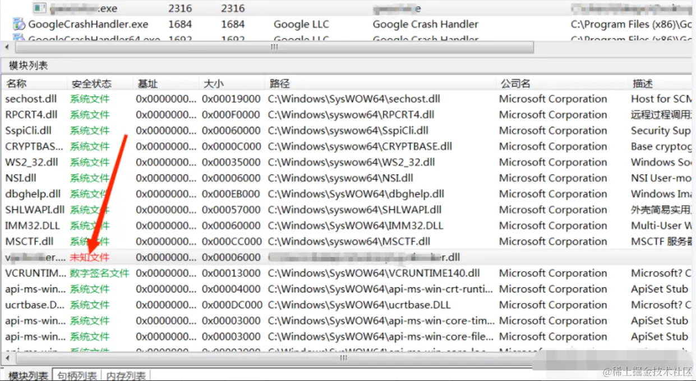This screenshot has width=696, height=381.
Task: Click the size value 0x00057000
Action: 231,210
